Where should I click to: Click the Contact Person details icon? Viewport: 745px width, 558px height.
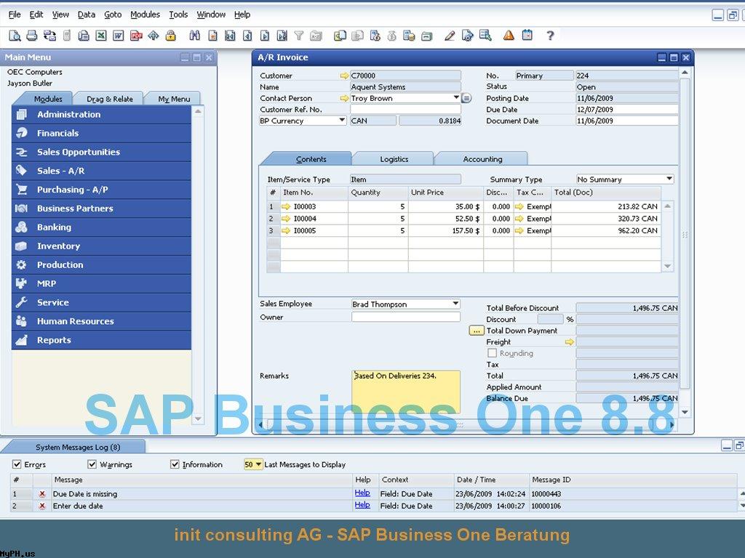[466, 98]
